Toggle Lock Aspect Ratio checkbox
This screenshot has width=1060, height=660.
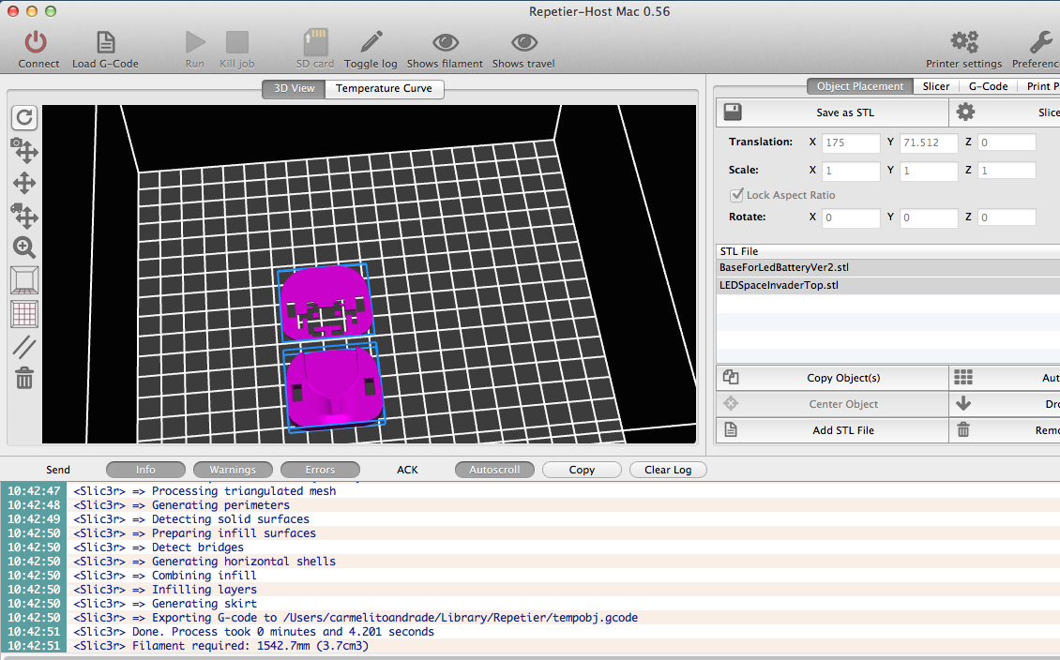[x=737, y=195]
